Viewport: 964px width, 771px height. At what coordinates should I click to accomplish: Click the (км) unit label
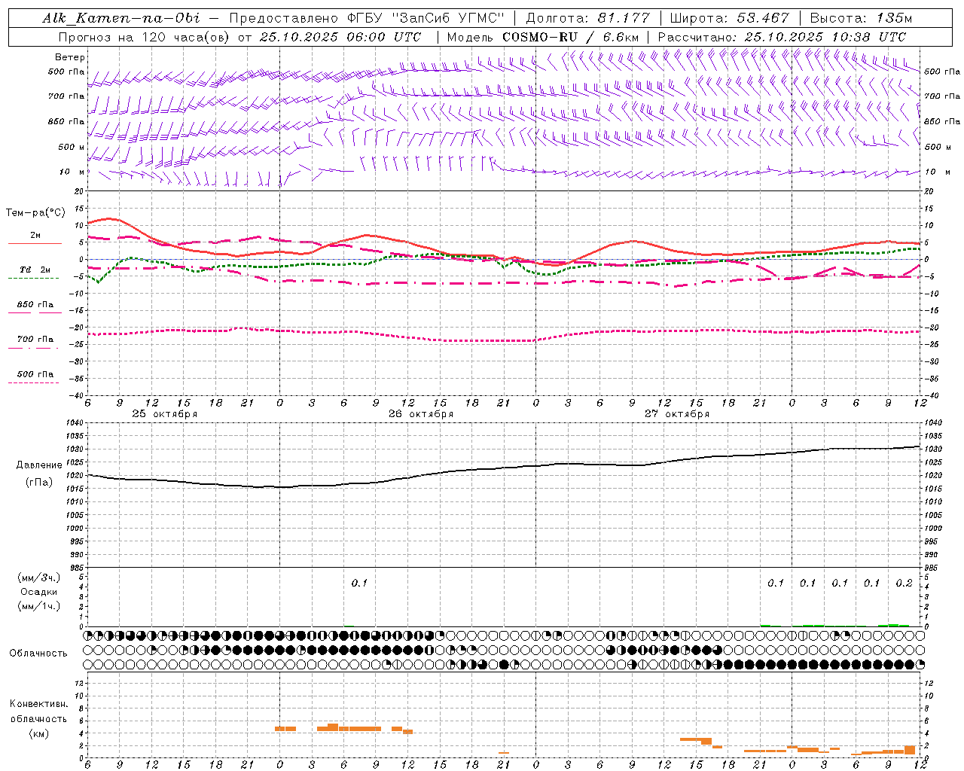[x=39, y=733]
